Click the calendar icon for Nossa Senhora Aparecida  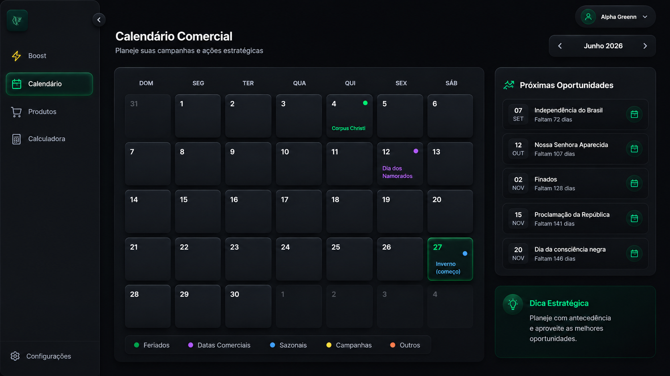(634, 149)
